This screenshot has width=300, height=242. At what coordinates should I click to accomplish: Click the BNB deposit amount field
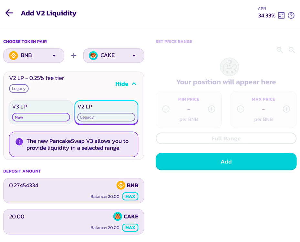click(58, 186)
